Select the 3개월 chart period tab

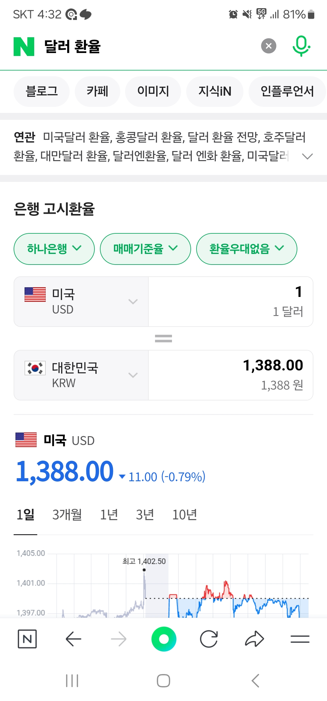(x=67, y=515)
